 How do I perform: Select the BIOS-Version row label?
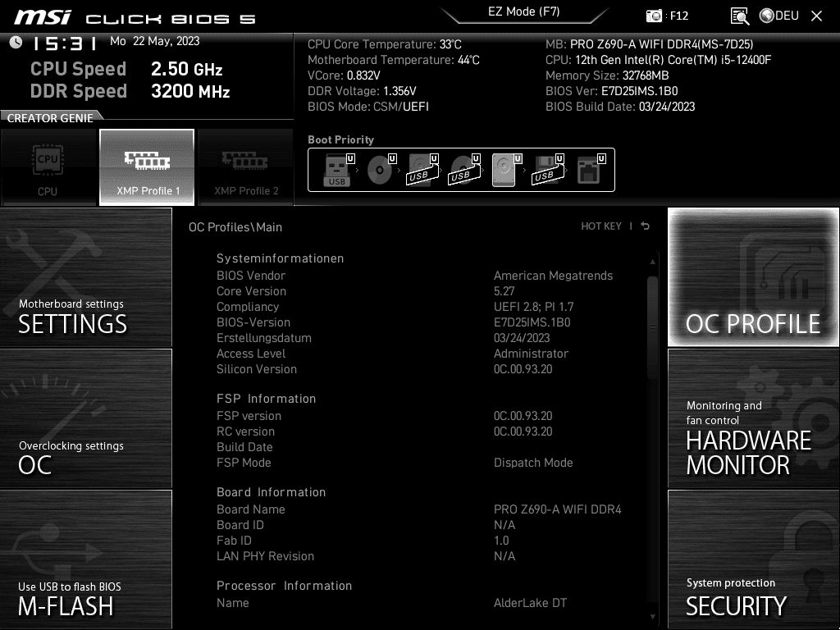[x=253, y=322]
